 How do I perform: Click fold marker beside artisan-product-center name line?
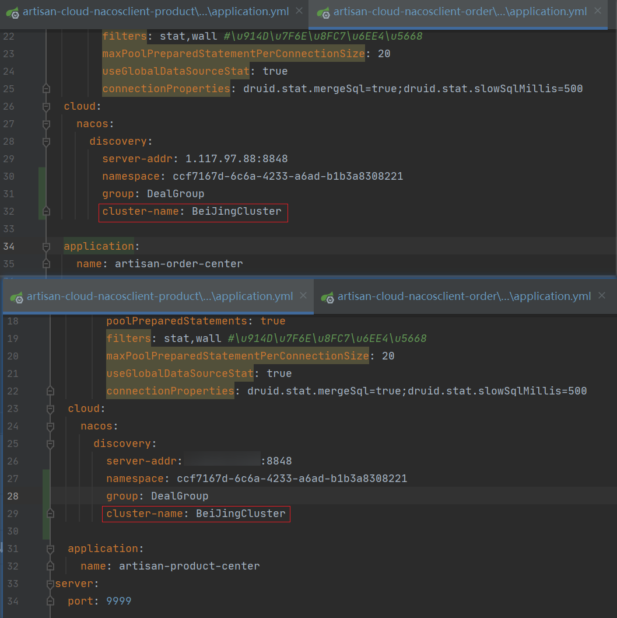(50, 566)
